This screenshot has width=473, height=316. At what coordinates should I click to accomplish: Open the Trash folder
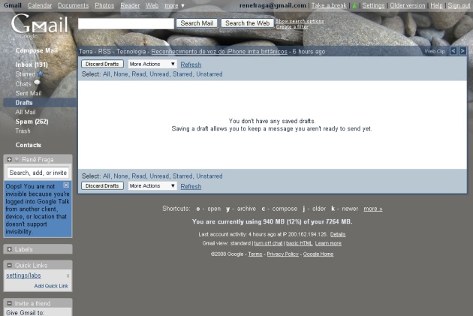point(23,131)
